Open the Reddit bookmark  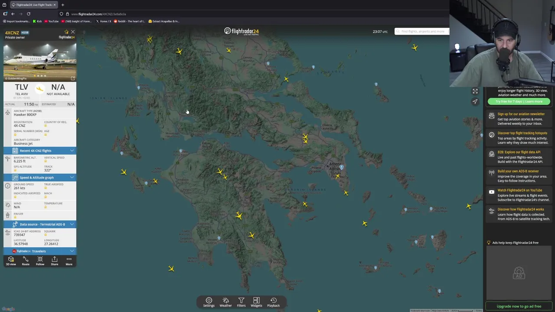click(129, 21)
